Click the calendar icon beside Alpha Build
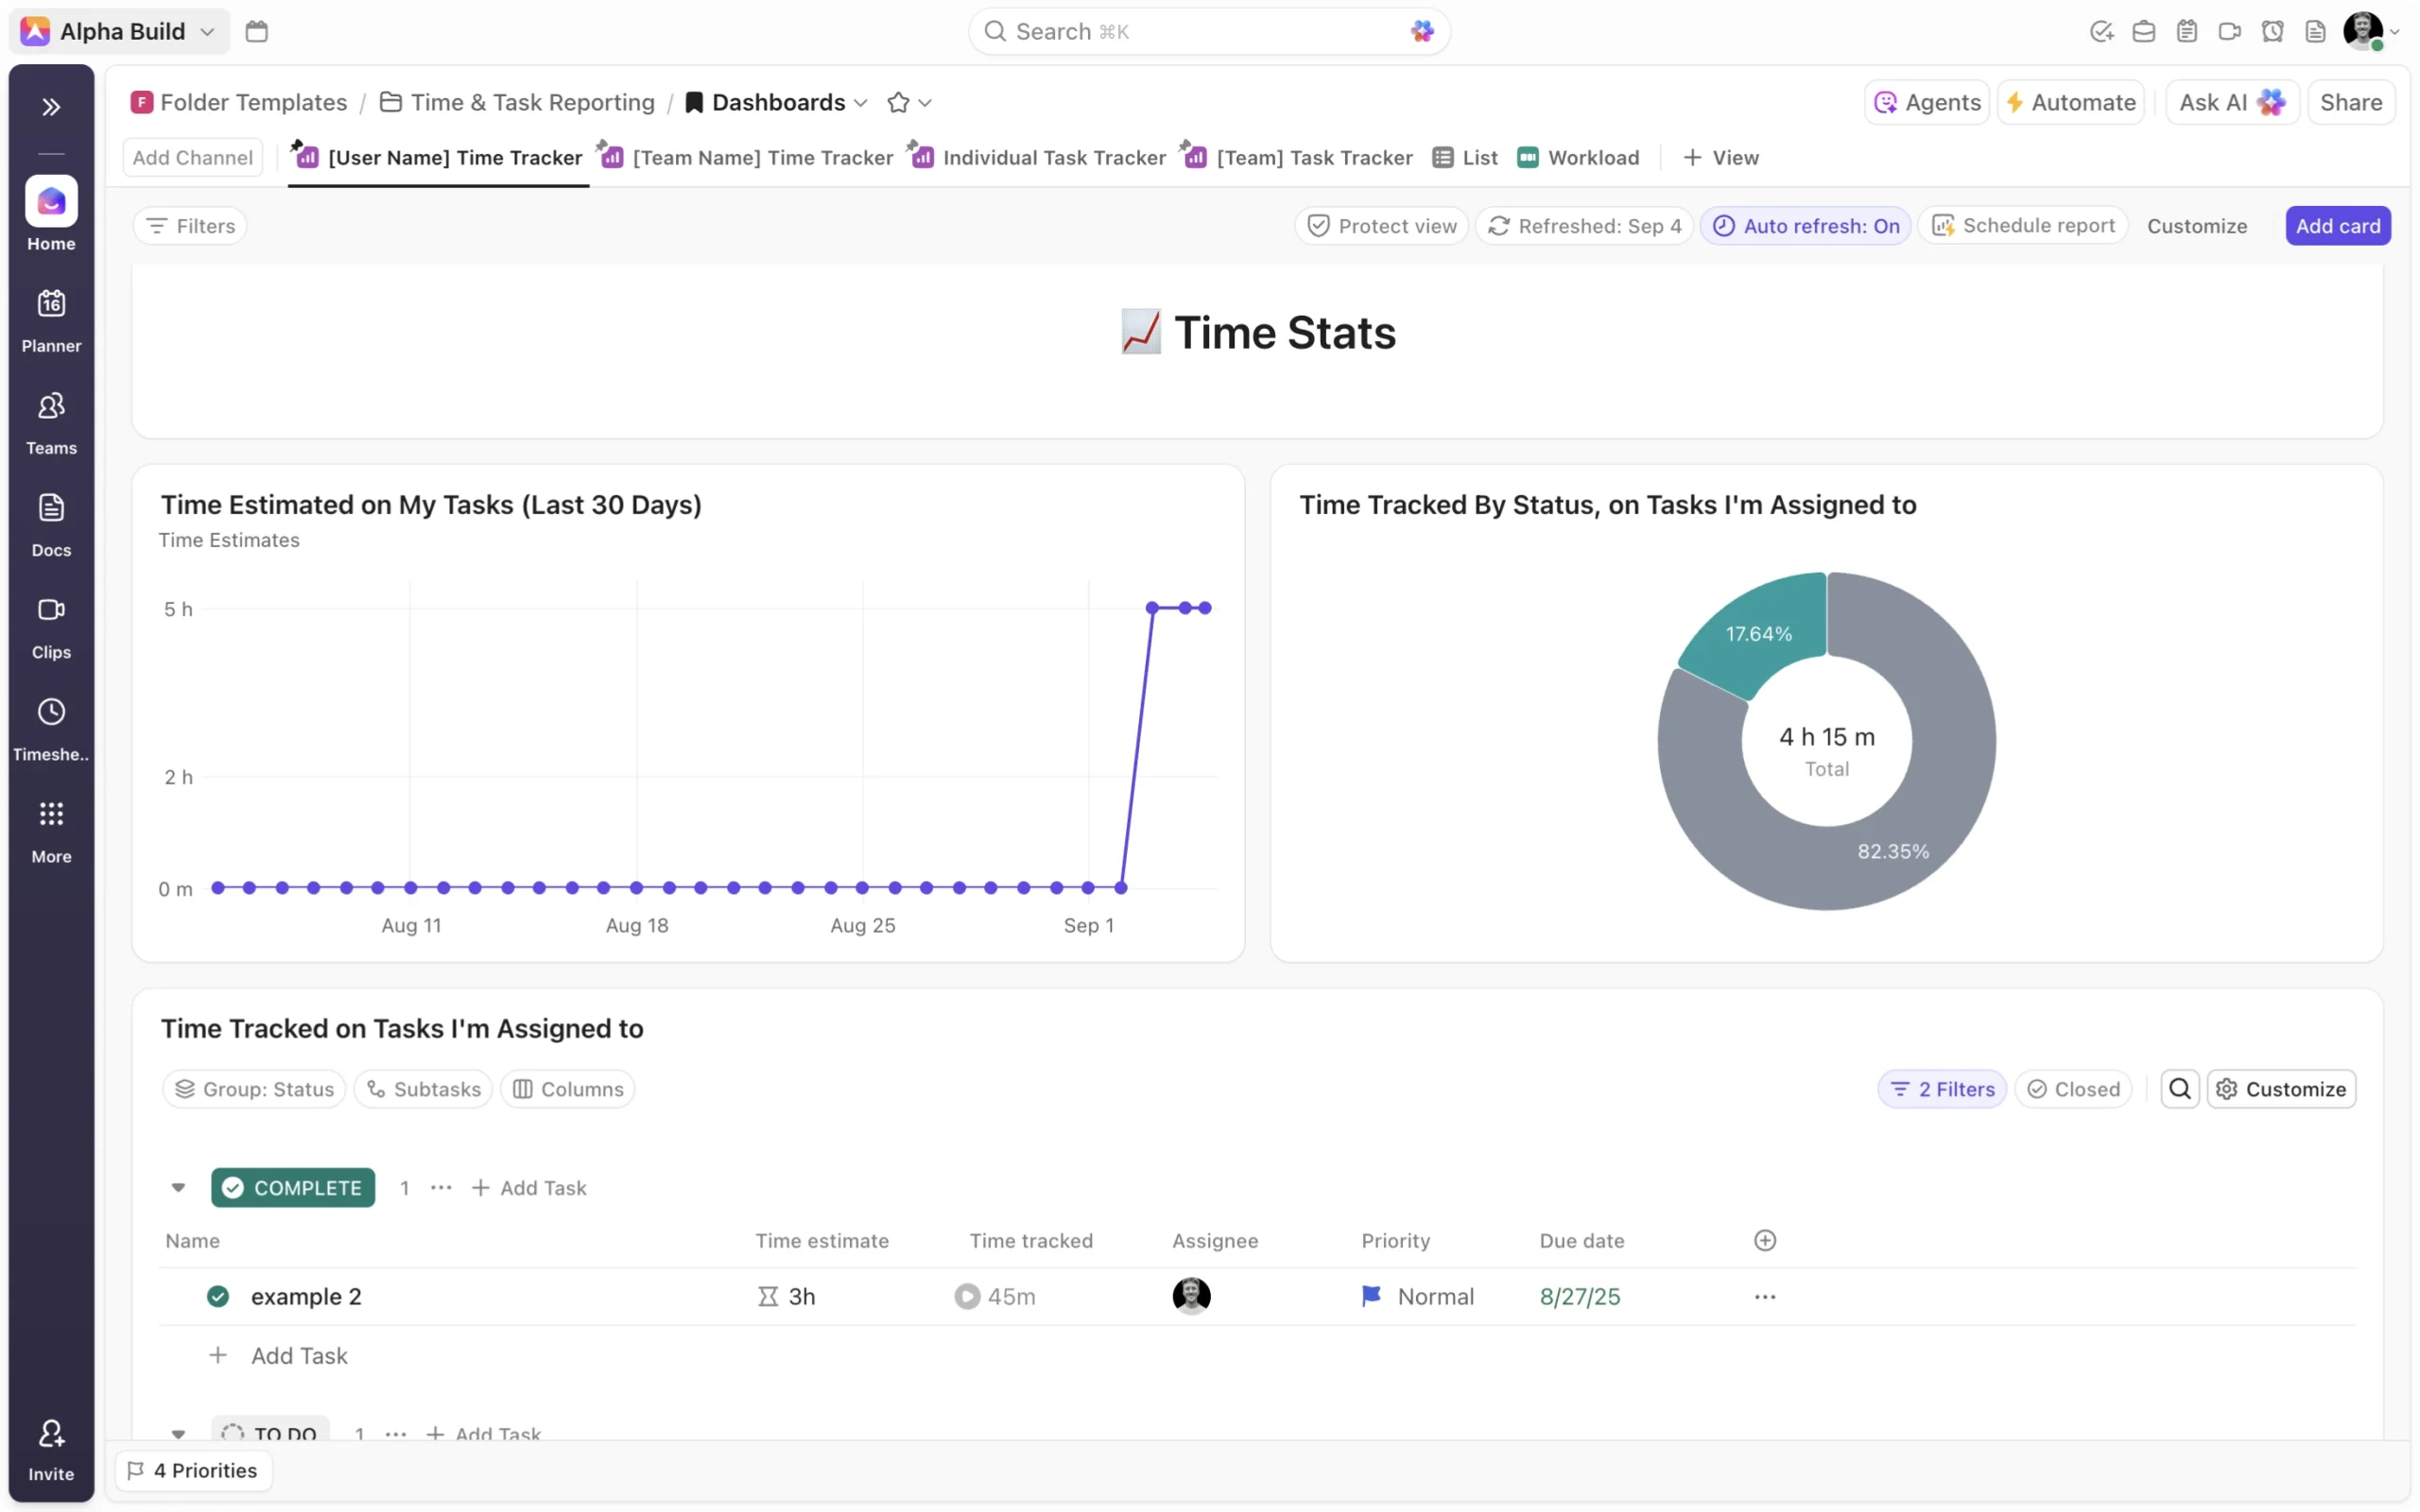This screenshot has width=2420, height=1512. click(x=257, y=31)
